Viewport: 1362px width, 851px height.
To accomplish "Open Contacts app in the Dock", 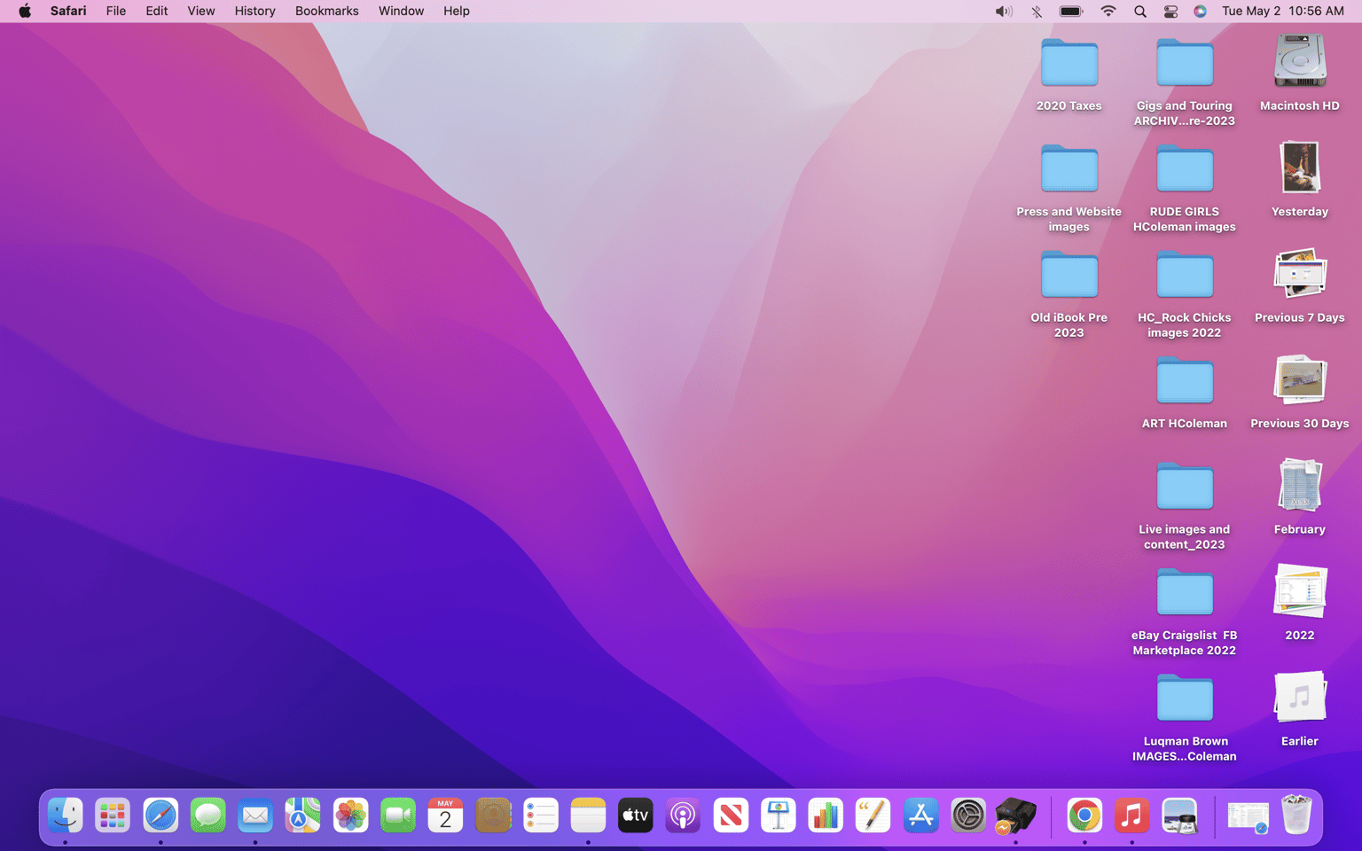I will click(x=493, y=816).
